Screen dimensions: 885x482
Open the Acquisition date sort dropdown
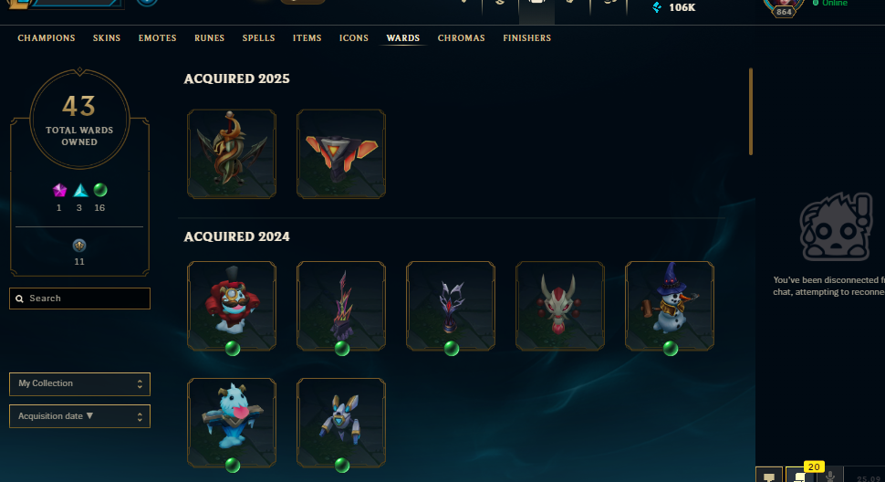pyautogui.click(x=79, y=416)
